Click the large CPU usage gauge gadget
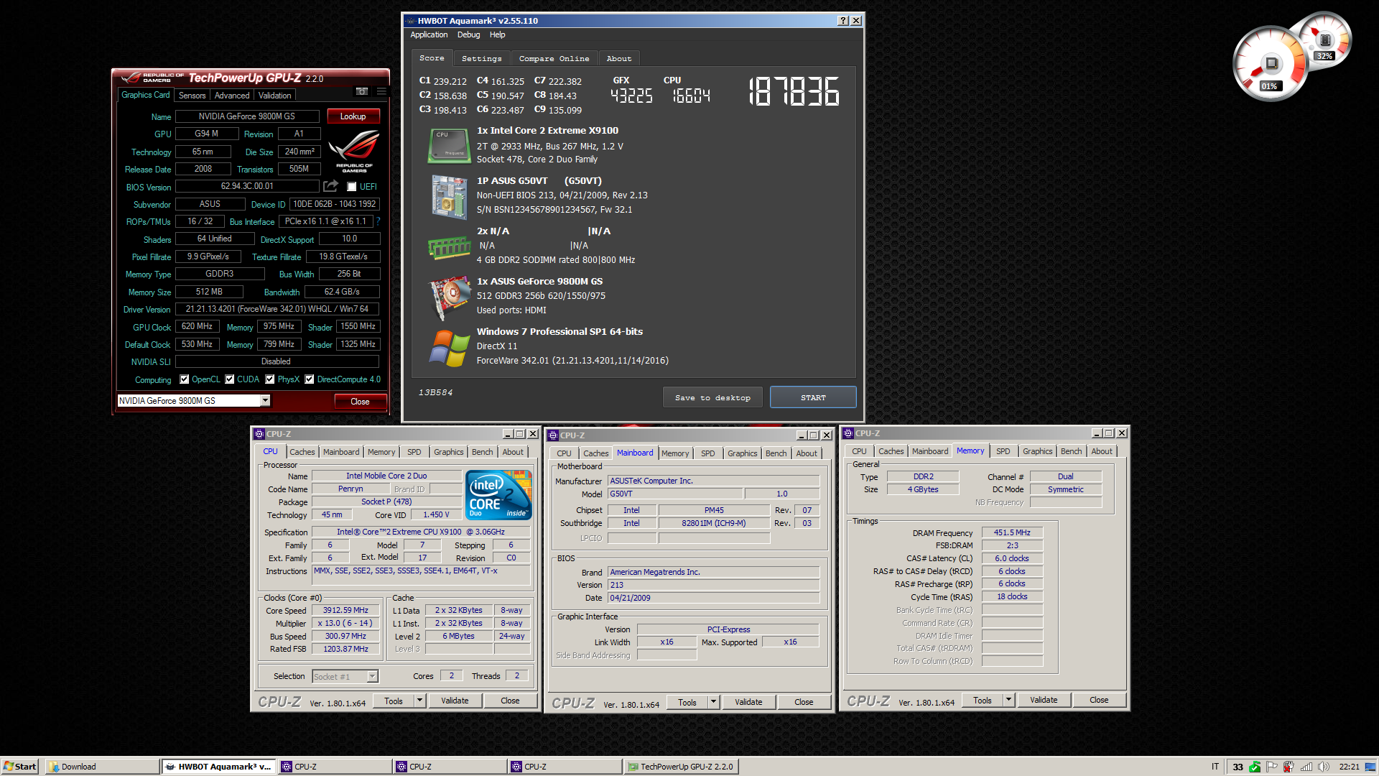 pyautogui.click(x=1270, y=65)
